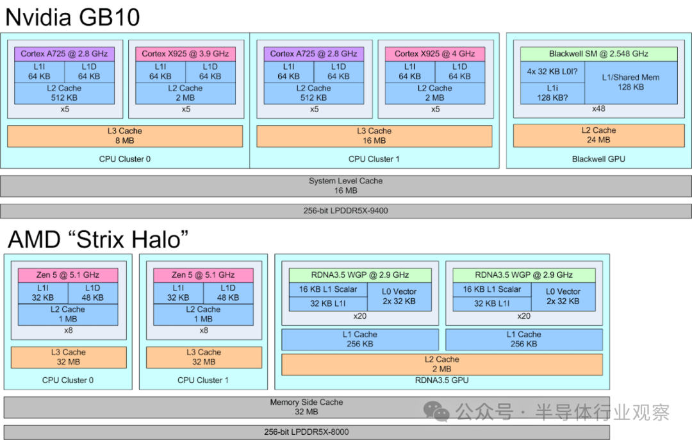Click the CPU Cluster 0 label under Nvidia GB10
Image resolution: width=692 pixels, height=440 pixels.
pyautogui.click(x=125, y=158)
